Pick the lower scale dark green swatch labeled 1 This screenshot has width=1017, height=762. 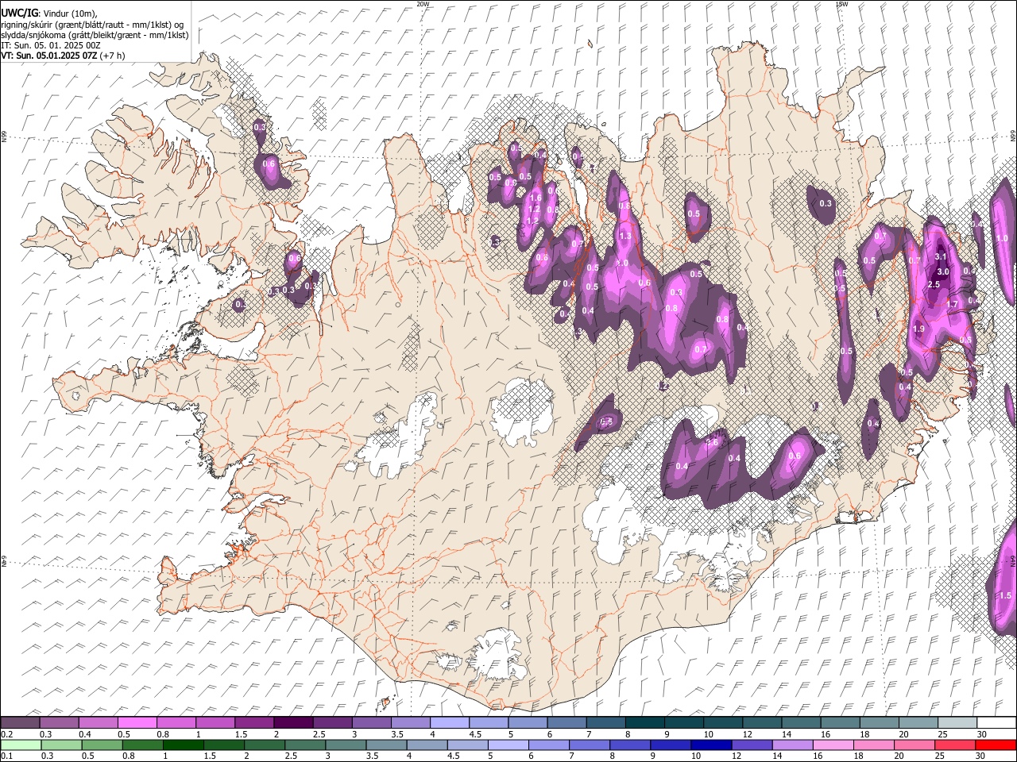point(184,745)
